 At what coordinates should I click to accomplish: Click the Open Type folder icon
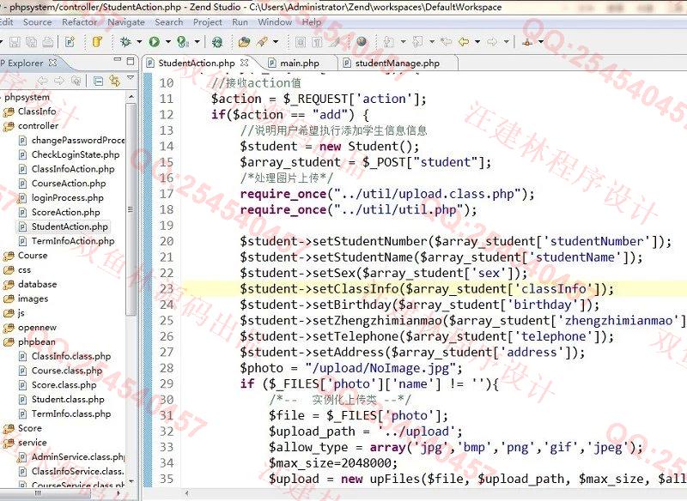pyautogui.click(x=244, y=42)
